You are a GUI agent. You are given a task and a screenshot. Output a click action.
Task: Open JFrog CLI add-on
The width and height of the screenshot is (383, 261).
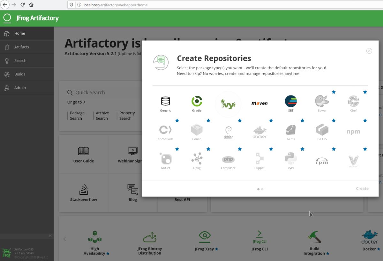259,241
